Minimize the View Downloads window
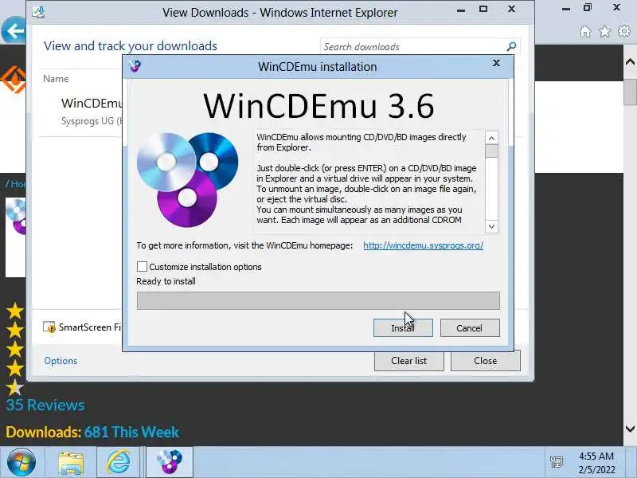This screenshot has width=637, height=478. (461, 10)
